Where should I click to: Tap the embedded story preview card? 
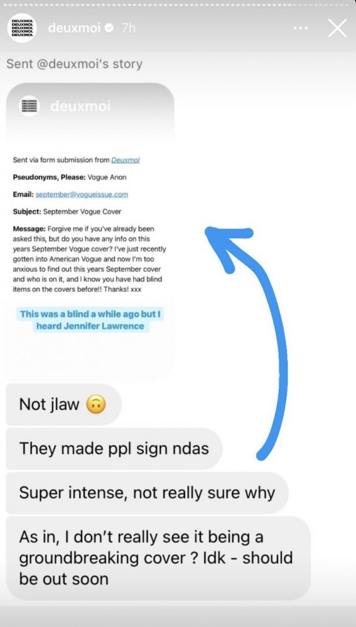click(x=90, y=231)
